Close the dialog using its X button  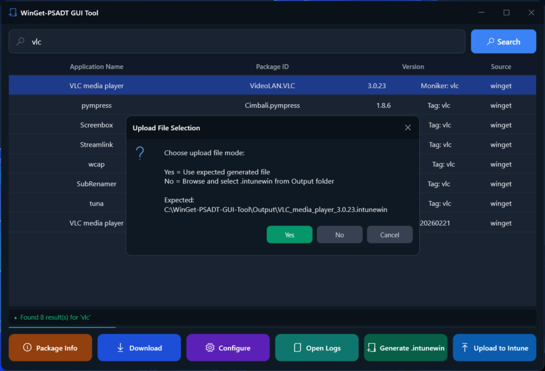point(408,127)
